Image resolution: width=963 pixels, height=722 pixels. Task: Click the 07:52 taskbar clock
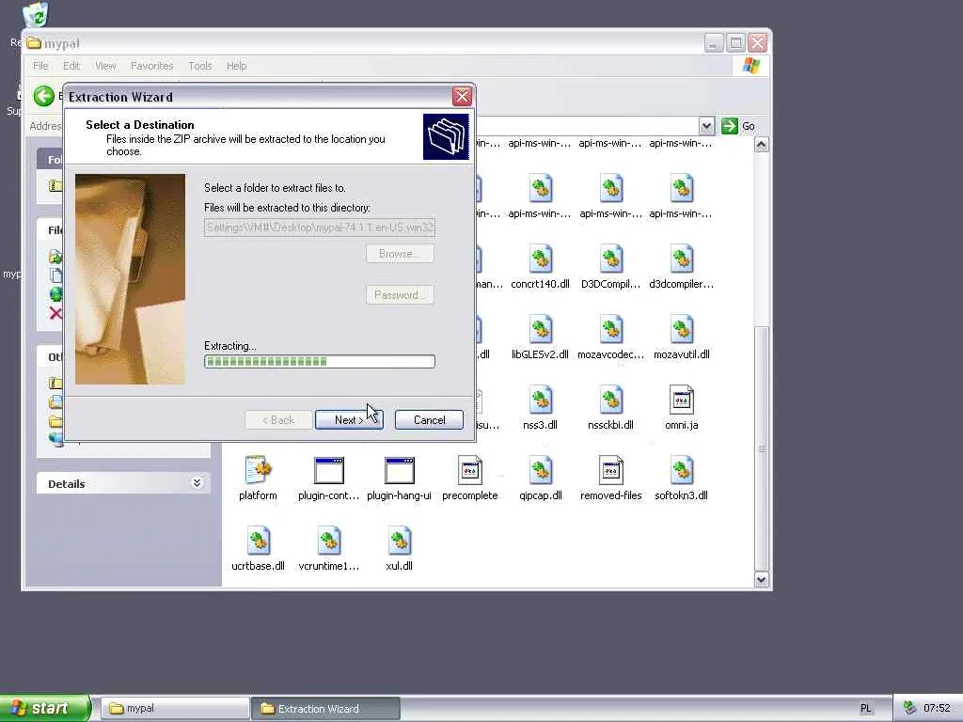tap(937, 708)
